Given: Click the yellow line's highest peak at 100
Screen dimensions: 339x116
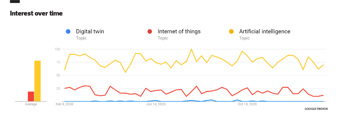Looking at the screenshot, I should tap(191, 49).
